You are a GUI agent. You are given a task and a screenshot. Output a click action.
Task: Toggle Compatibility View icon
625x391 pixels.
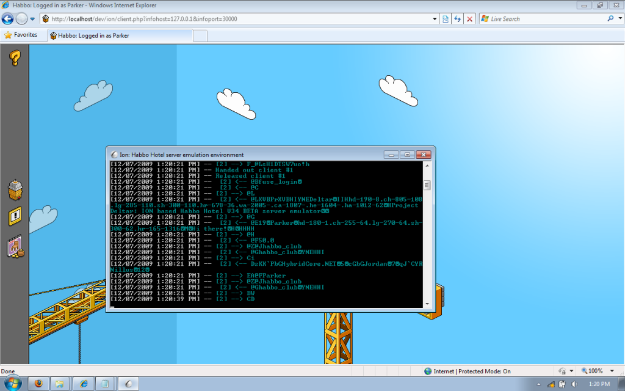coord(445,19)
